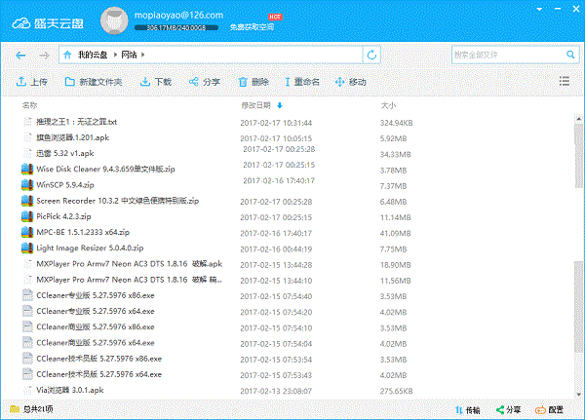The image size is (585, 420).
Task: Select file Via浏览器 3.0.1.apk
Action: point(70,390)
